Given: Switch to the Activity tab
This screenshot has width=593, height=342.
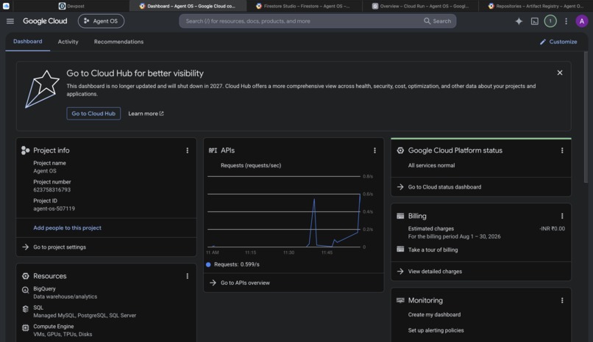Looking at the screenshot, I should (x=68, y=42).
